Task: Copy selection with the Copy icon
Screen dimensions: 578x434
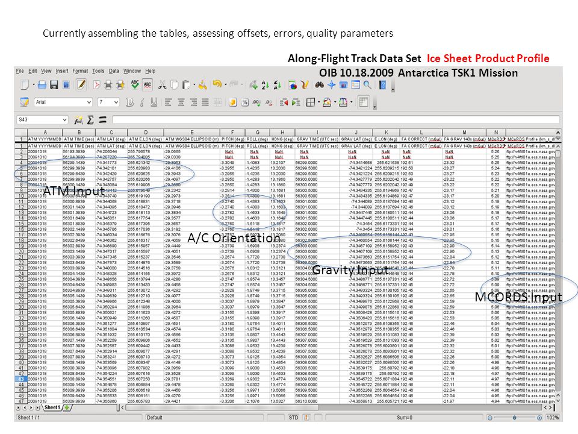Action: [x=175, y=85]
